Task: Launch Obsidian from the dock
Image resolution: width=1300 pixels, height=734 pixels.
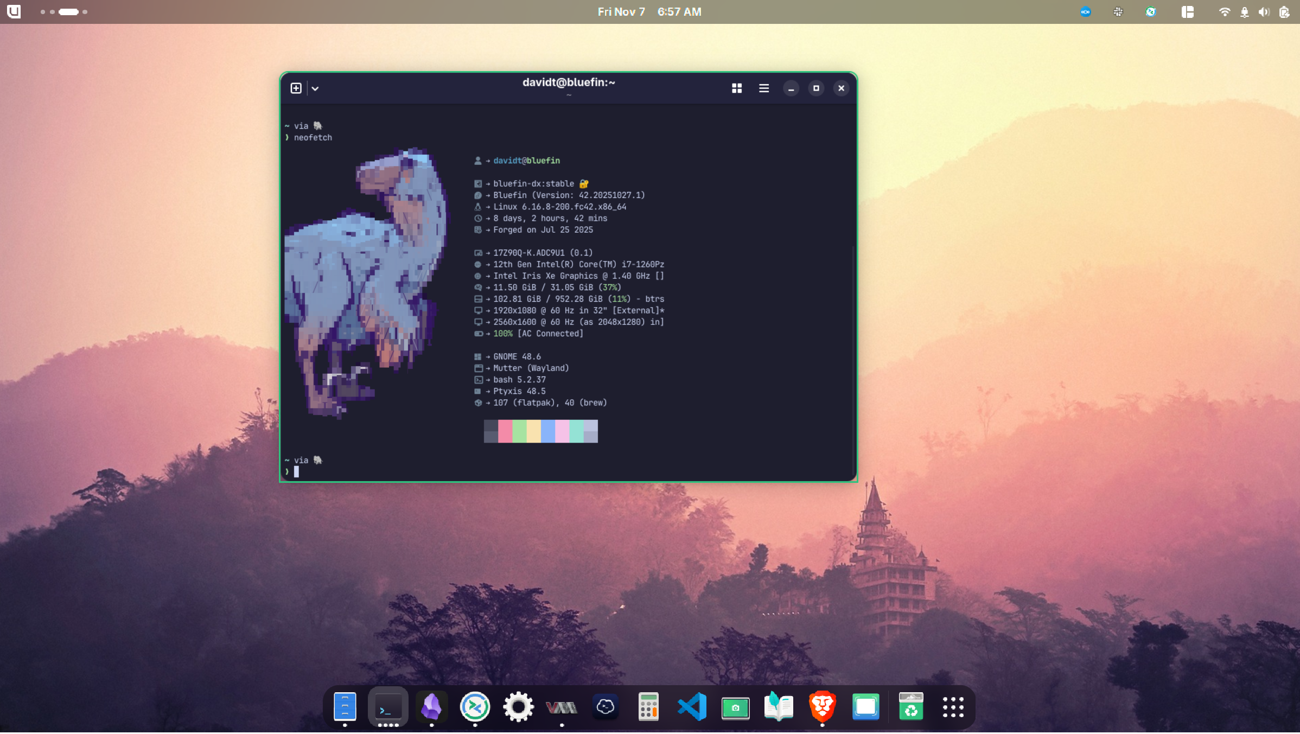Action: click(431, 706)
